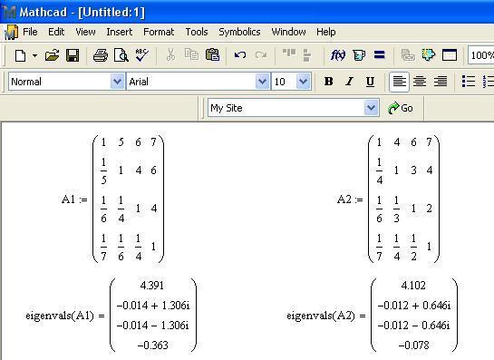
Task: Expand the My Site address dropdown
Action: (x=371, y=108)
